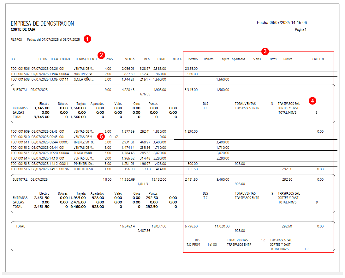Click the VENTA column header
Screen dimensions: 345x278
pos(130,59)
